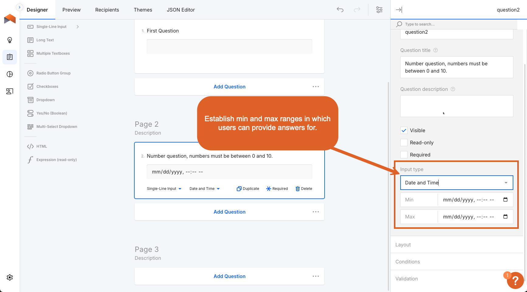This screenshot has height=292, width=527.
Task: Click the lightbulb icon in left sidebar
Action: [x=10, y=40]
